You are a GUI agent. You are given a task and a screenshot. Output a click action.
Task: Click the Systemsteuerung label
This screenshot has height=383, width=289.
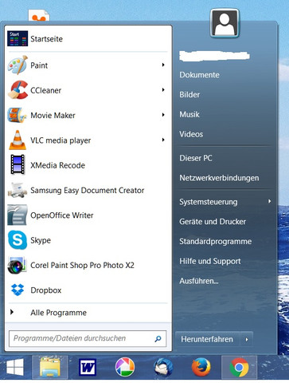[209, 202]
